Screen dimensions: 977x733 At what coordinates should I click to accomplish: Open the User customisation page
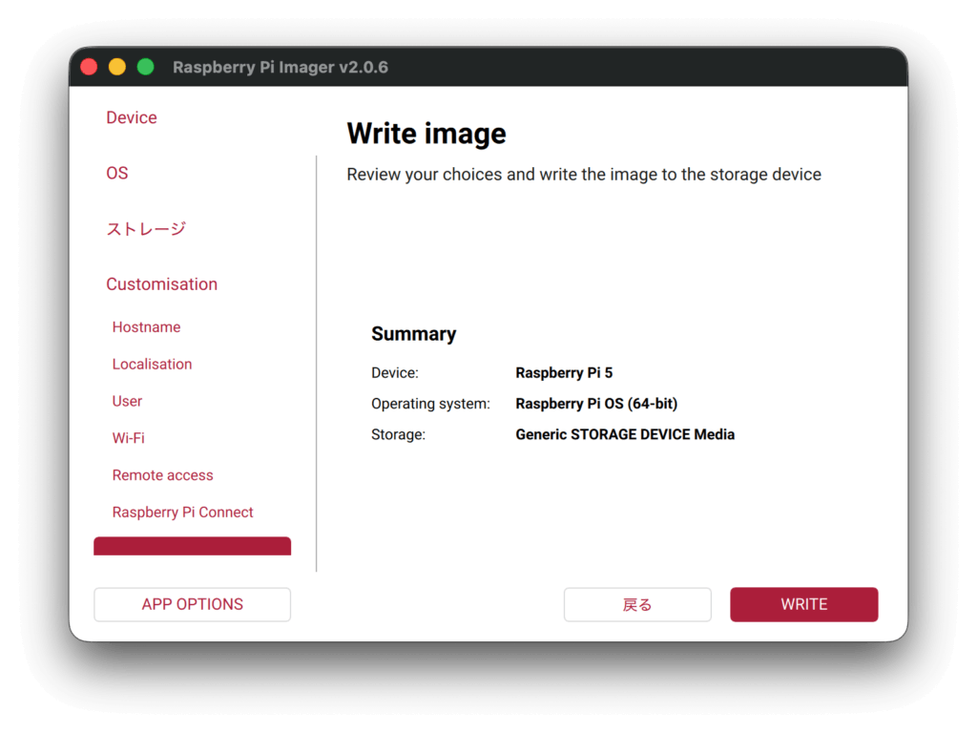[127, 401]
